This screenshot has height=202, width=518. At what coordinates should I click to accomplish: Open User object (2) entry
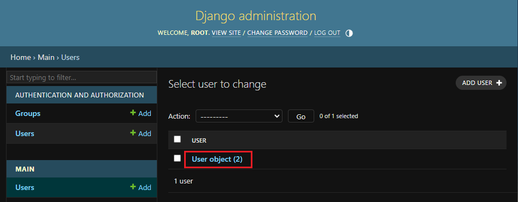pyautogui.click(x=217, y=159)
